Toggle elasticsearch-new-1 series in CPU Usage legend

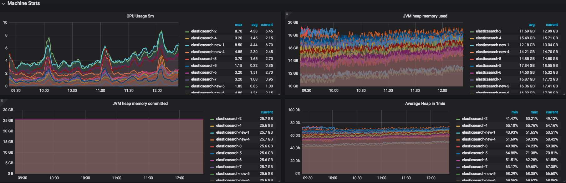[207, 45]
